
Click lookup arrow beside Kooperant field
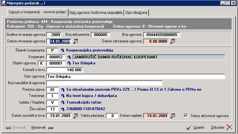69,57
